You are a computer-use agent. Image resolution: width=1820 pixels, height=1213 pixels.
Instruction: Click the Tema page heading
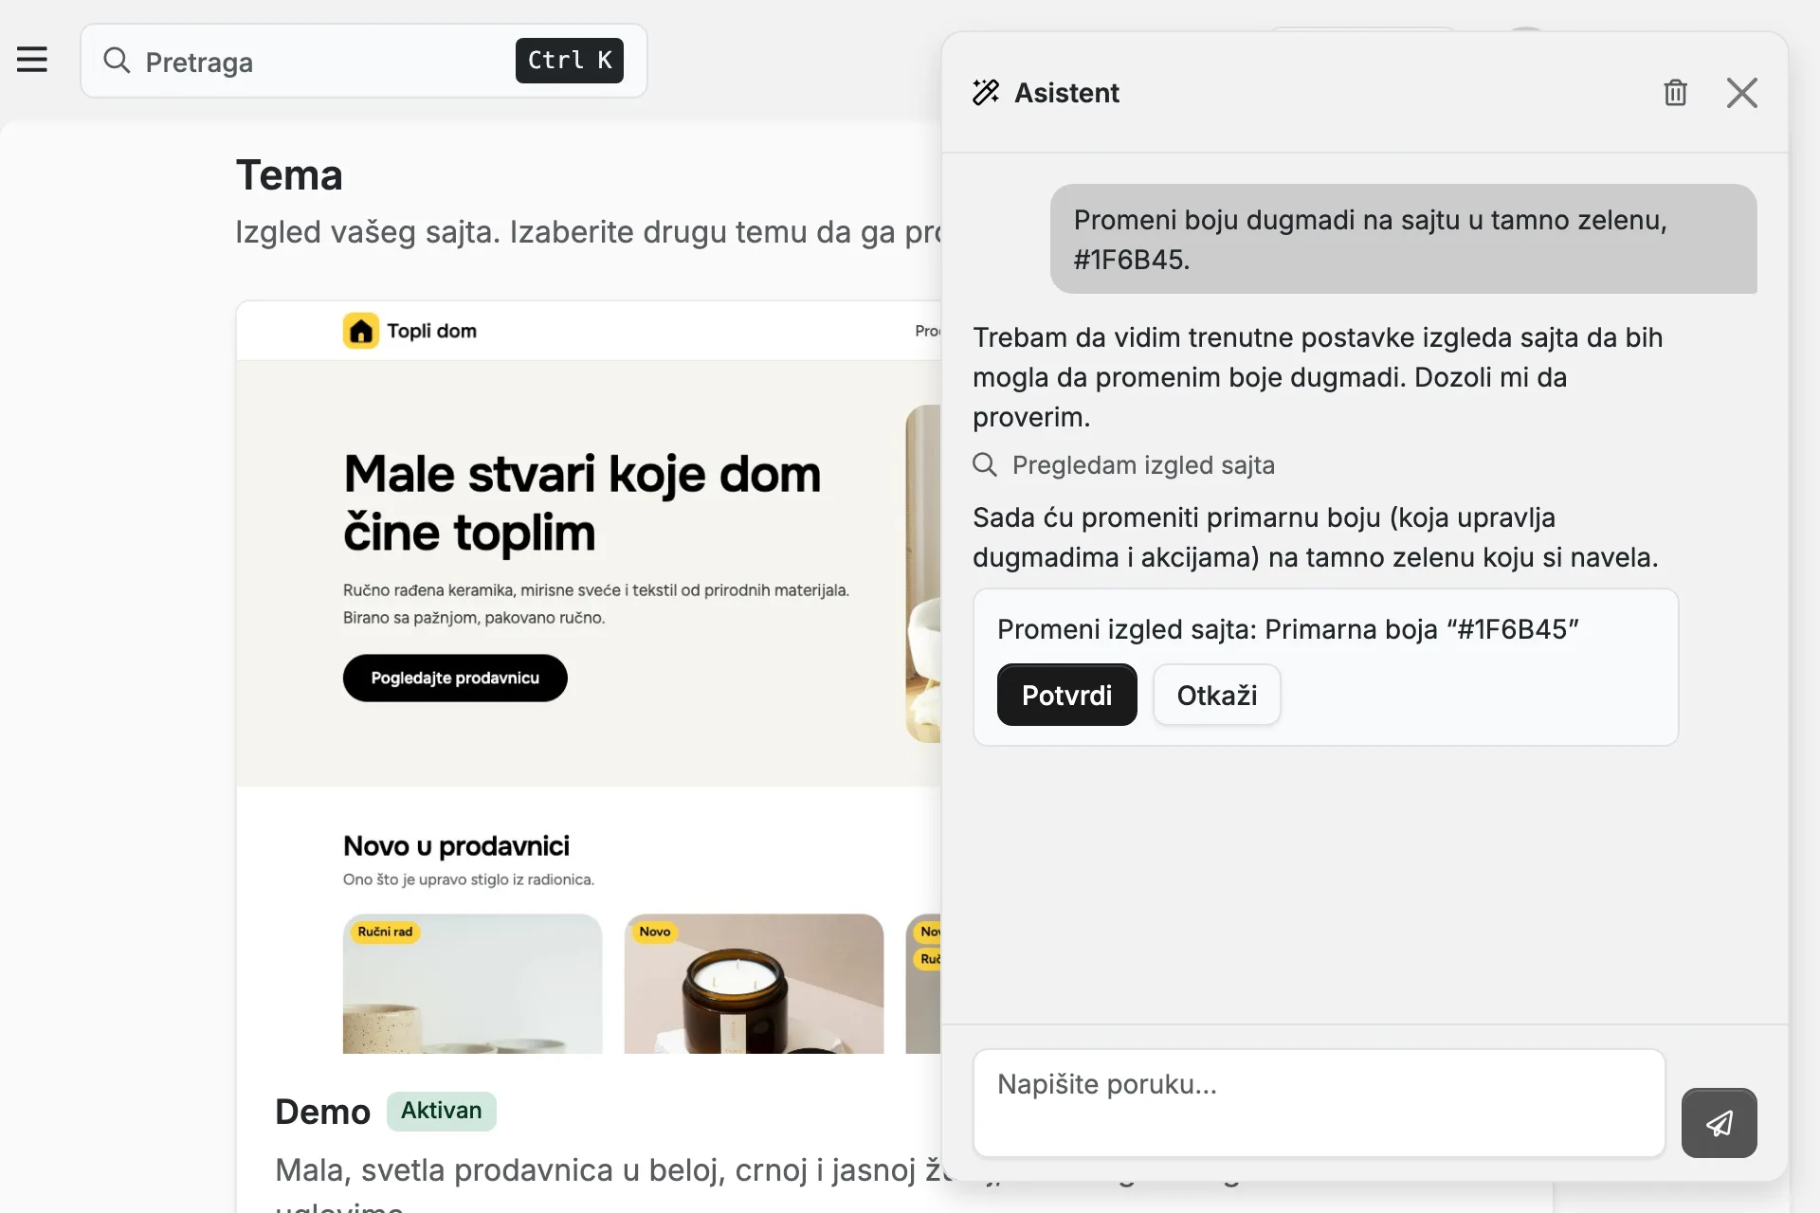coord(289,175)
